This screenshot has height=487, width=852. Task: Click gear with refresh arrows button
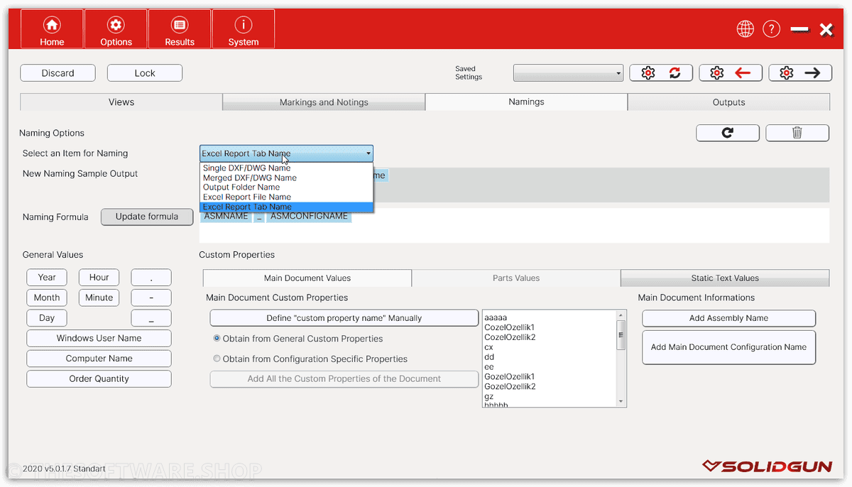coord(661,73)
